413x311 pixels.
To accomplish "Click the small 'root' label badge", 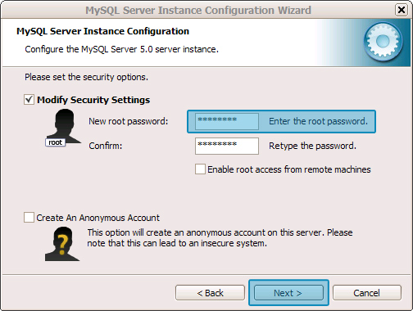I will pyautogui.click(x=55, y=142).
